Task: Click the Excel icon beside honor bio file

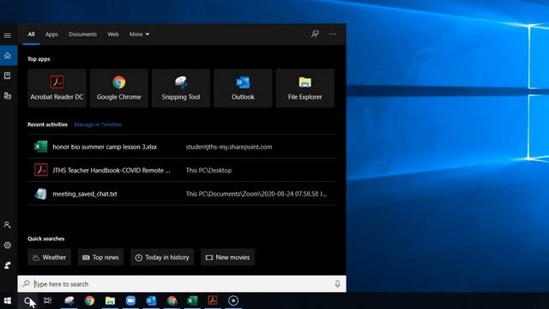Action: point(40,147)
